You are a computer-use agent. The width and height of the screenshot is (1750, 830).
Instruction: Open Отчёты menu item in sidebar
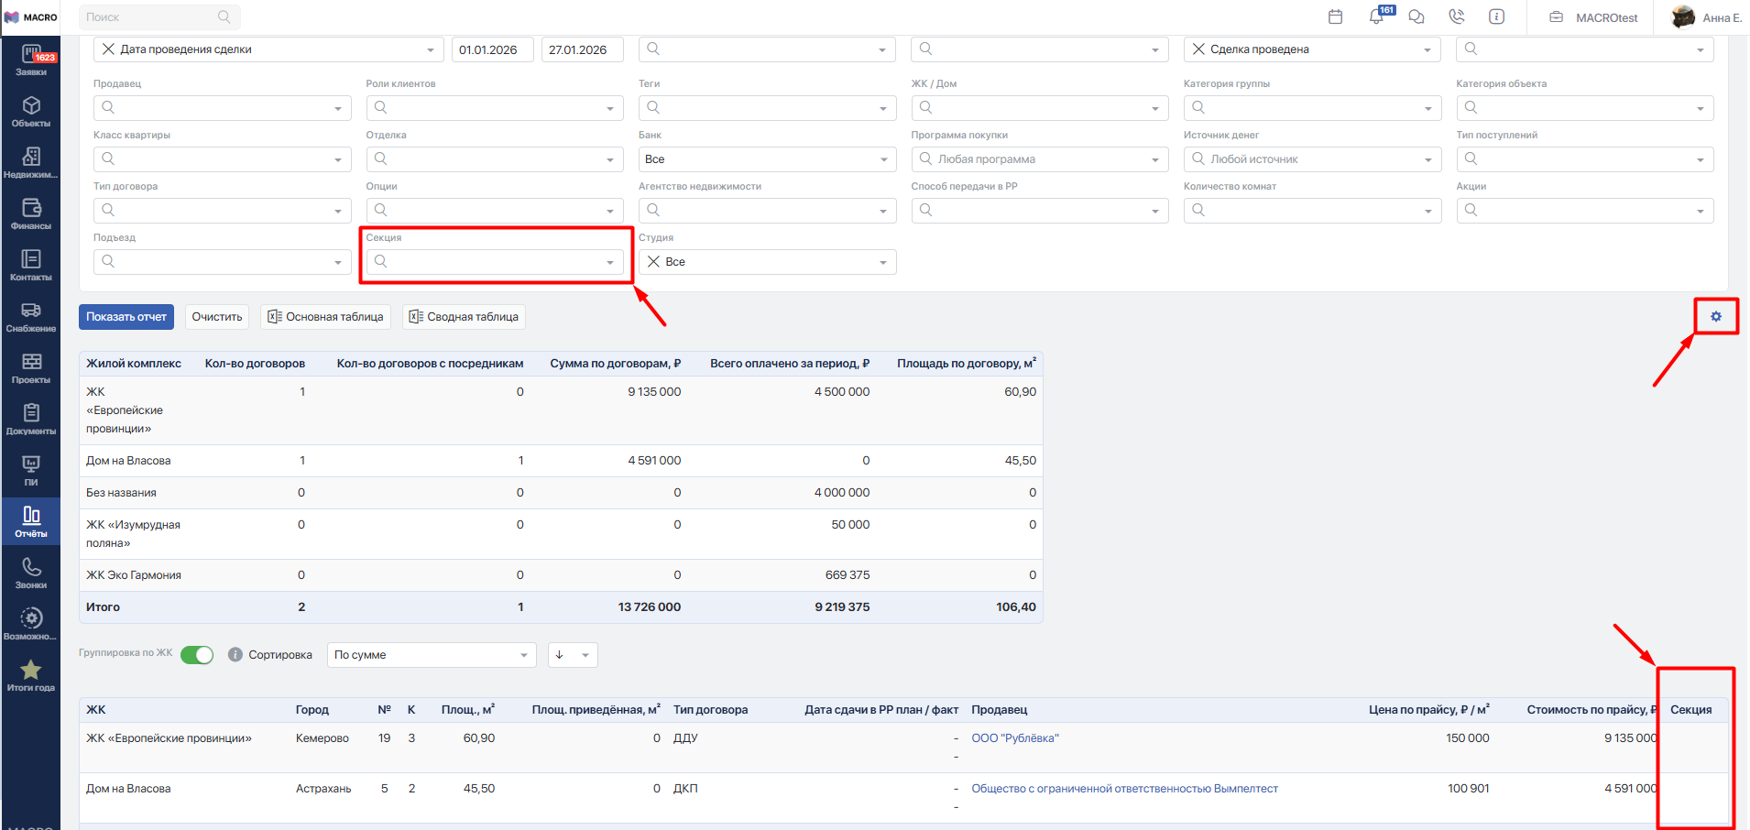click(31, 522)
